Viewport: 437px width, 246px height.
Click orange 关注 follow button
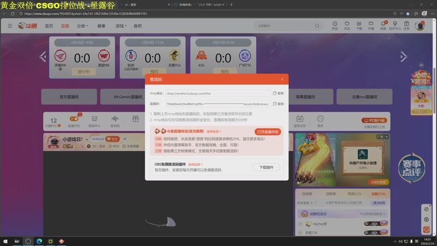pos(113,139)
